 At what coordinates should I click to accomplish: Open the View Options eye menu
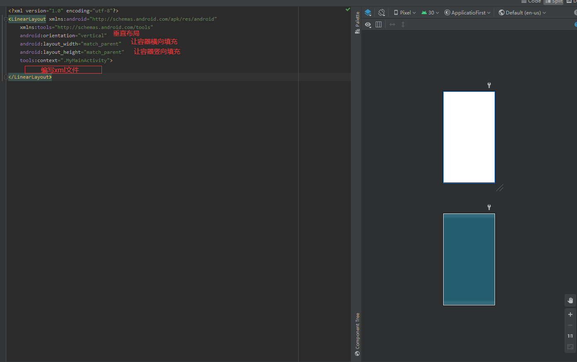pyautogui.click(x=368, y=25)
